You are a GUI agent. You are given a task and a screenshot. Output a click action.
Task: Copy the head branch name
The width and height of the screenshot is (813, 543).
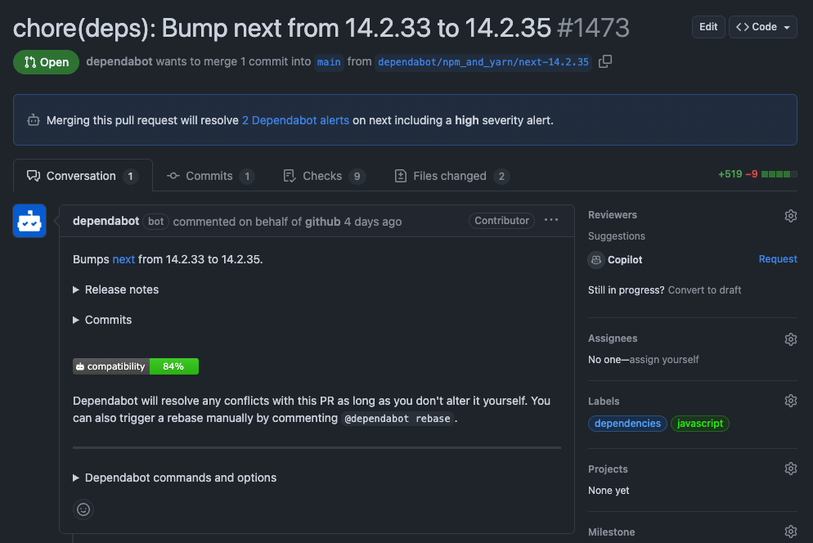[605, 61]
